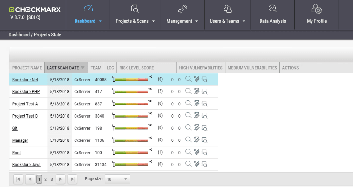Viewport: 353px width, 187px height.
Task: Open the My Profile menu
Action: pos(316,15)
